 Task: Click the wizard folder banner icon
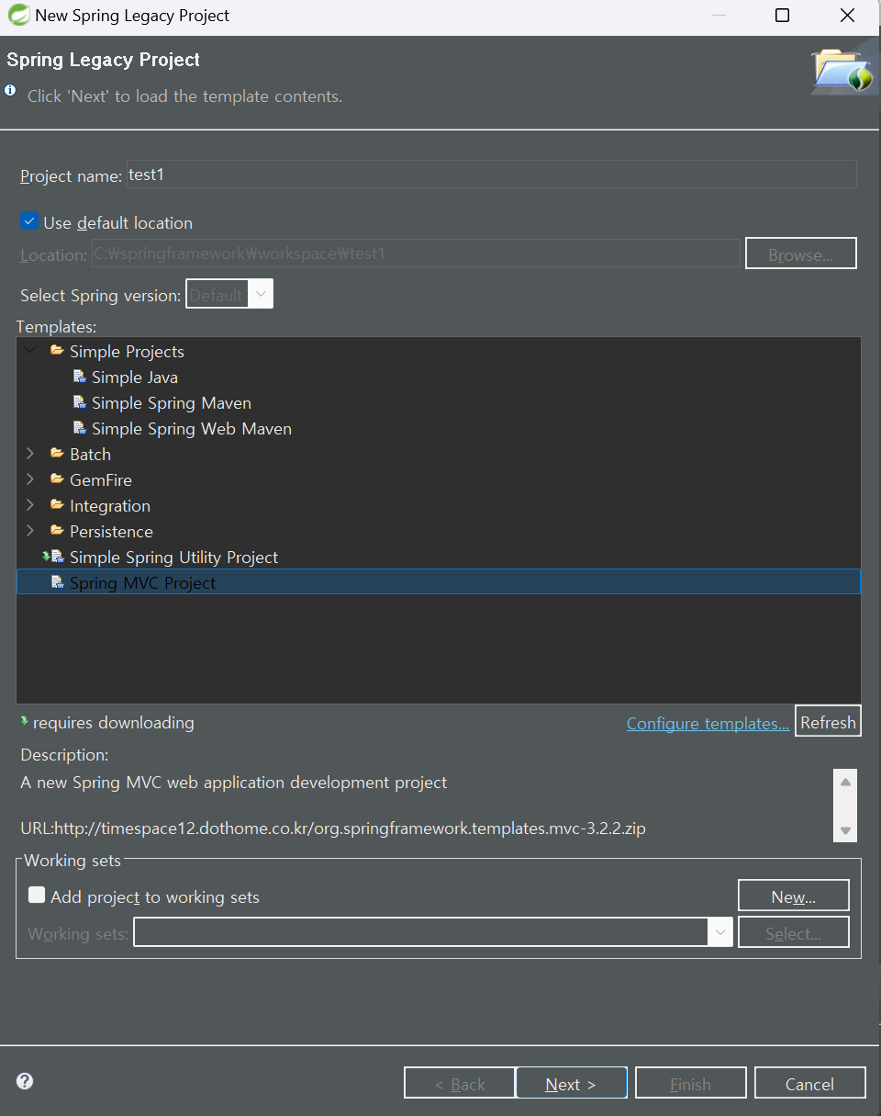(x=842, y=73)
